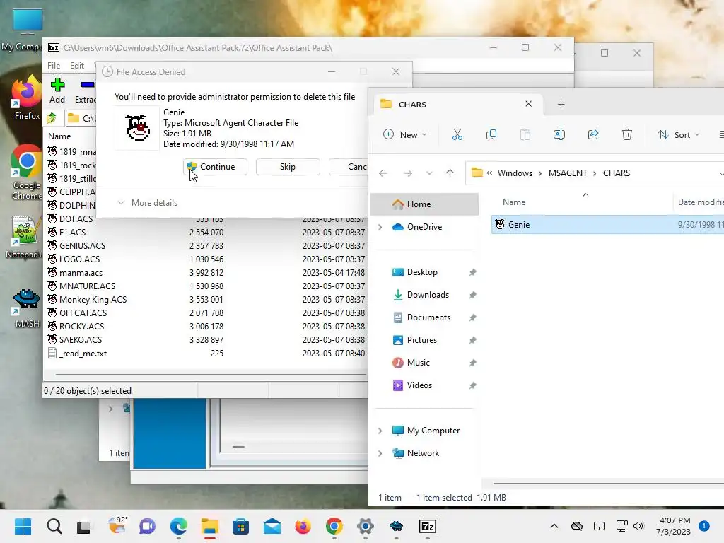Select the CHARS tab in Explorer
Image resolution: width=724 pixels, height=543 pixels.
456,105
